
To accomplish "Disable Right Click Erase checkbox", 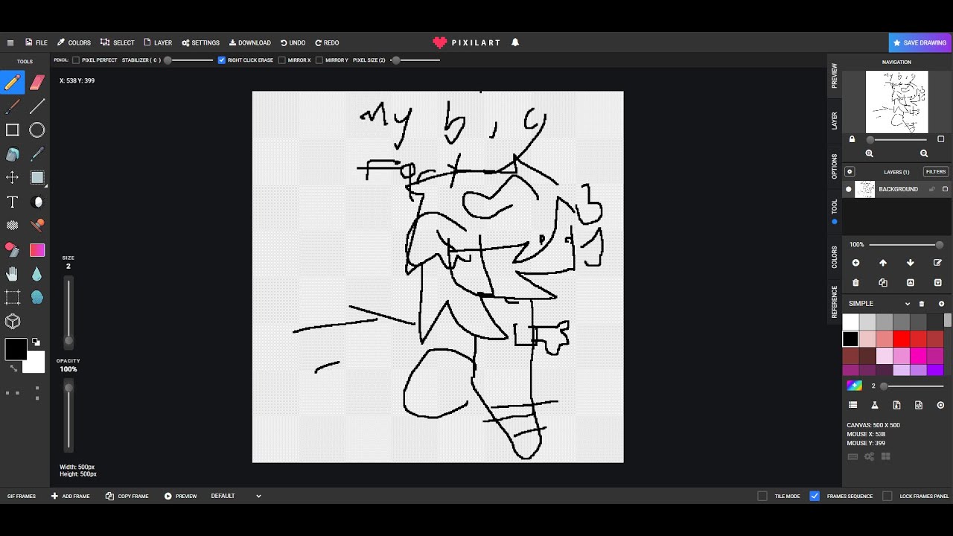I will [222, 60].
